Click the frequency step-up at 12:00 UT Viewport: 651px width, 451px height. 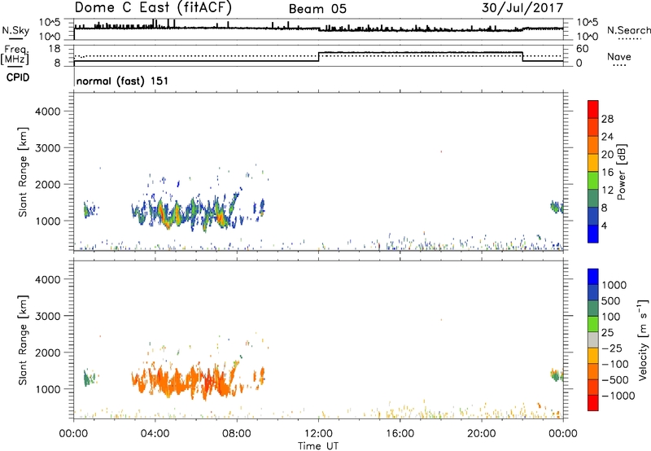[318, 57]
